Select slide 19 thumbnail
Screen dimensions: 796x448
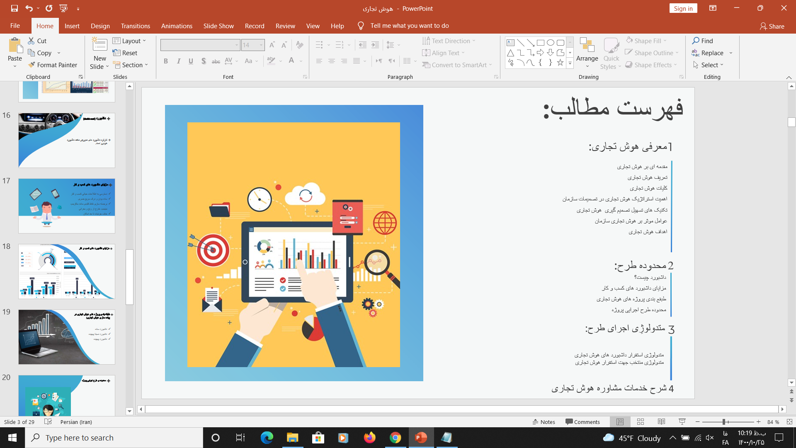66,337
